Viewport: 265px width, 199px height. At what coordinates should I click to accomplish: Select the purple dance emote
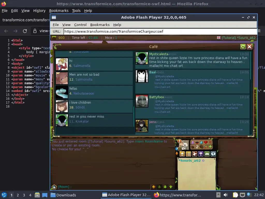[x=193, y=142]
